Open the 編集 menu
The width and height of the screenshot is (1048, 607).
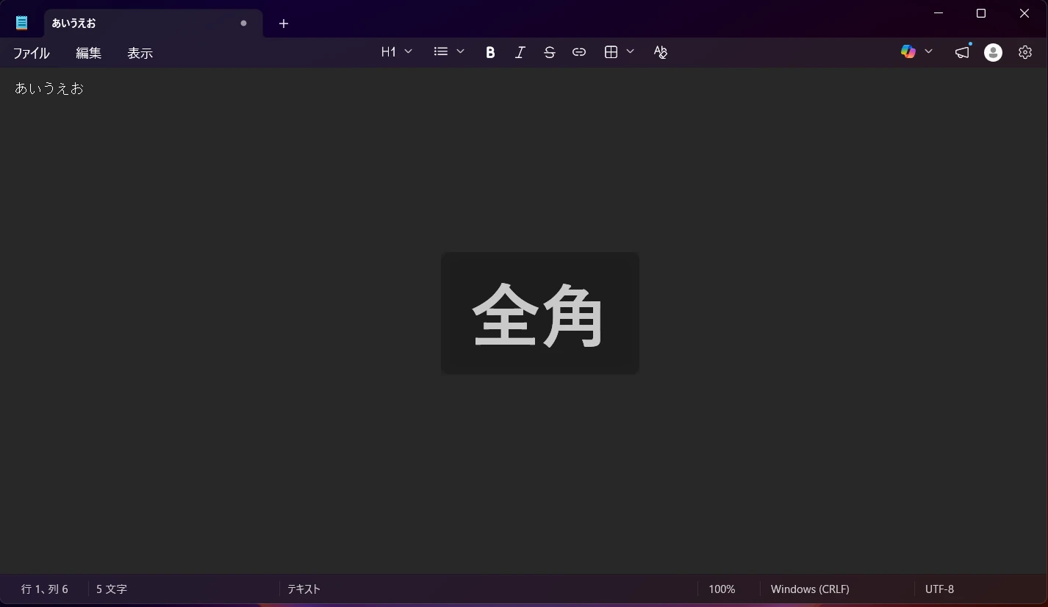coord(89,53)
